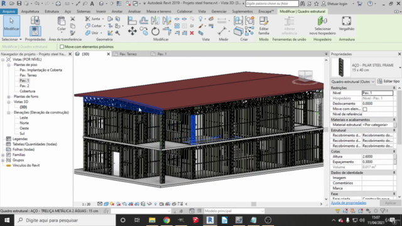Screen dimensions: 402x226
Task: Click the visual style icon in view control bar
Action: coord(106,204)
